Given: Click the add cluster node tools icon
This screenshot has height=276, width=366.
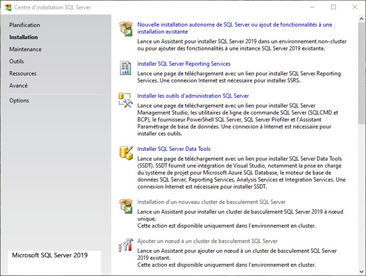Looking at the screenshot, I should (x=126, y=245).
